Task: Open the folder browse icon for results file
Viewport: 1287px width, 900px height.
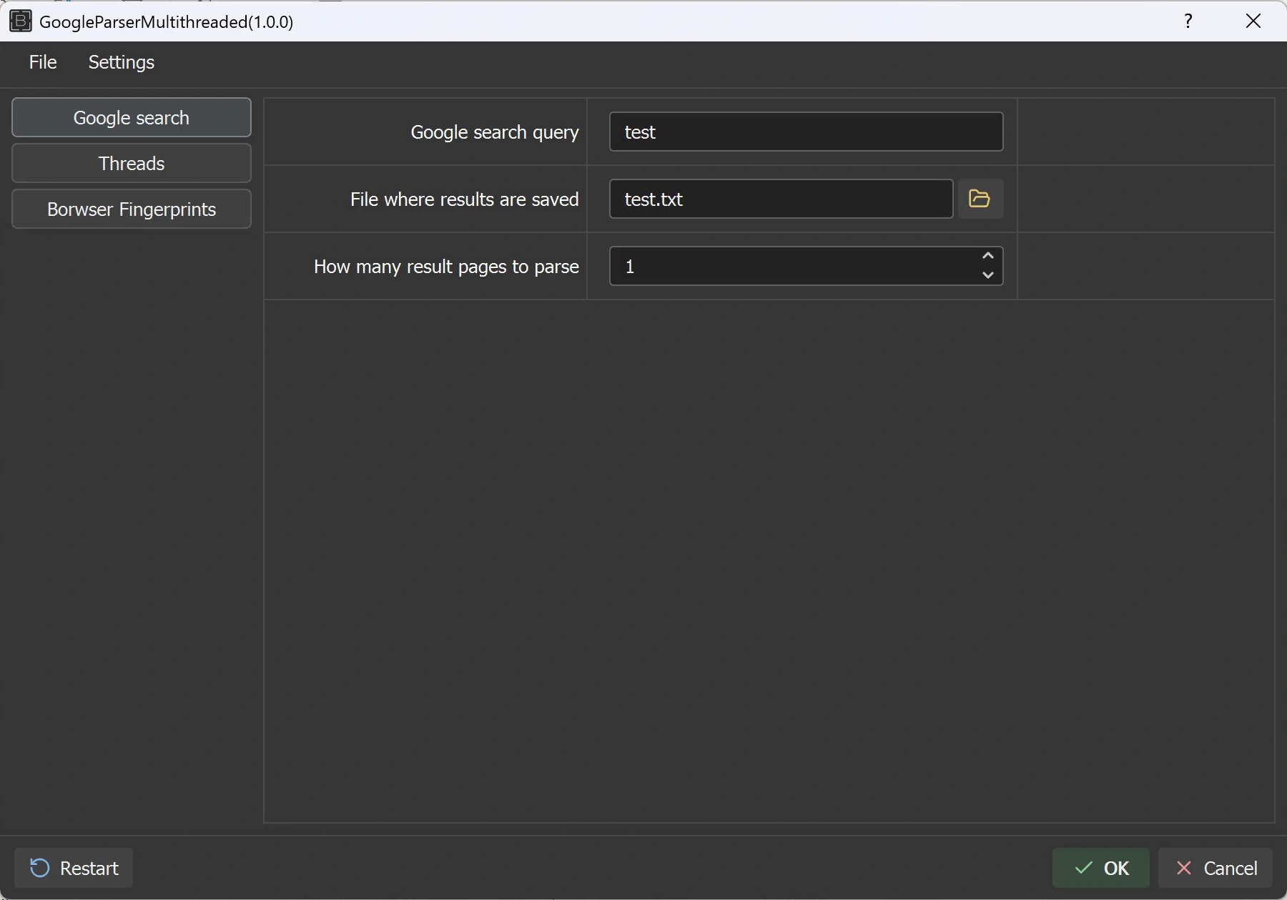Action: (980, 199)
